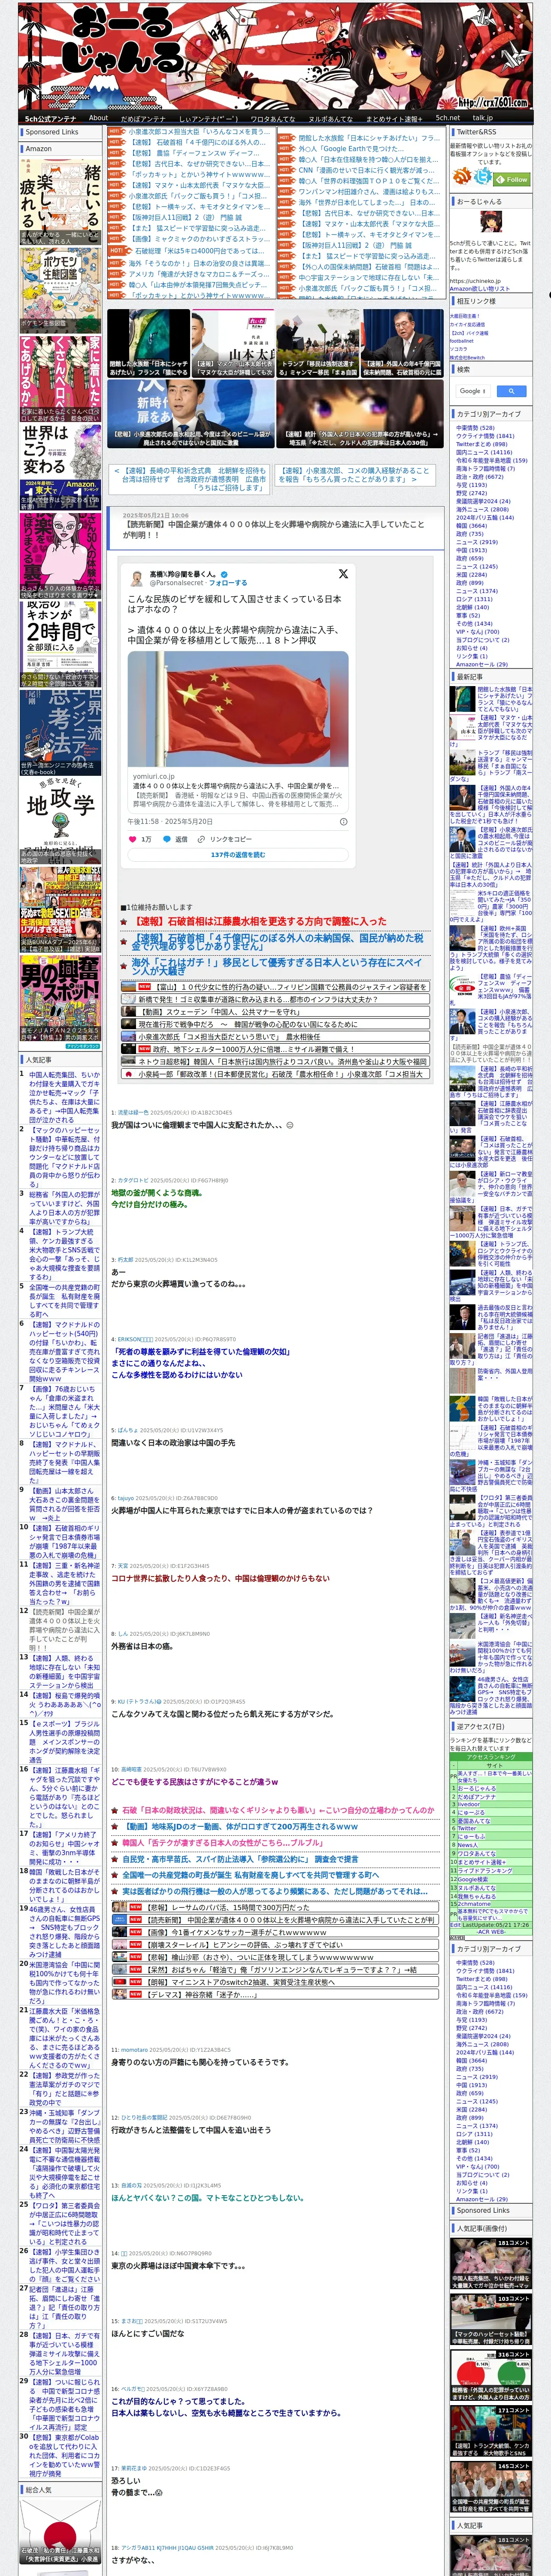
Task: Open the だめぽアンテナ nav item
Action: pos(143,118)
